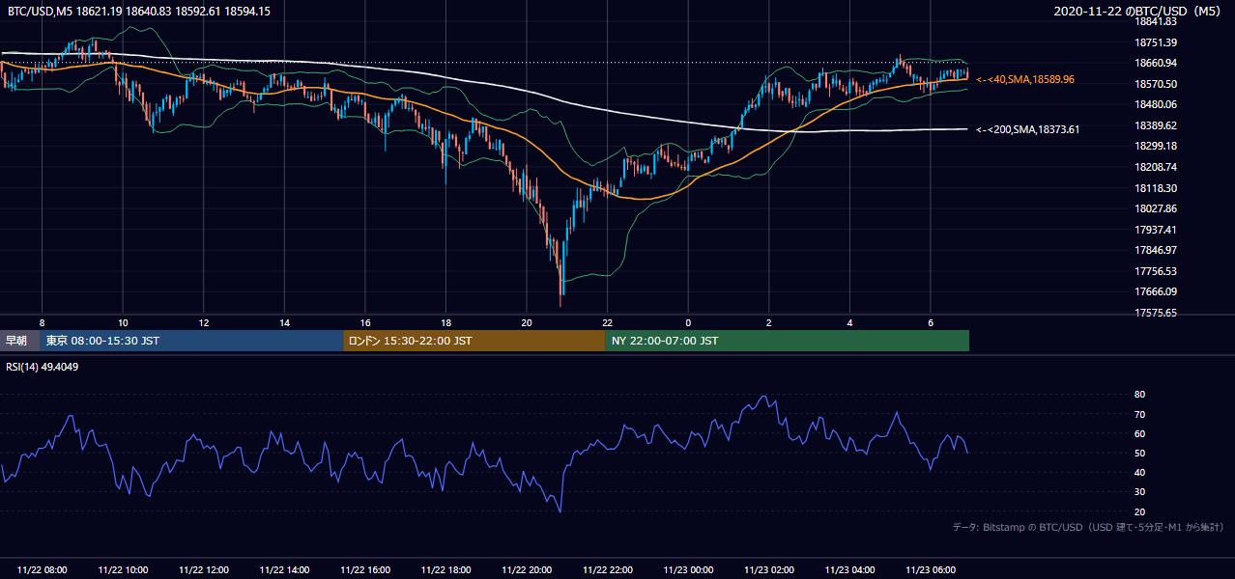1235x579 pixels.
Task: Click the 200 SMA label 18373.61
Action: click(1027, 129)
